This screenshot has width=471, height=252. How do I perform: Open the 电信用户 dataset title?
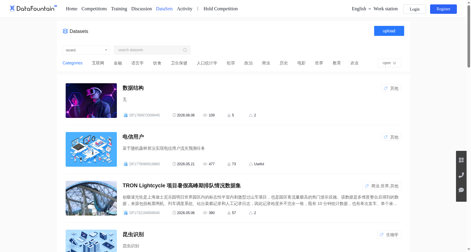point(133,137)
